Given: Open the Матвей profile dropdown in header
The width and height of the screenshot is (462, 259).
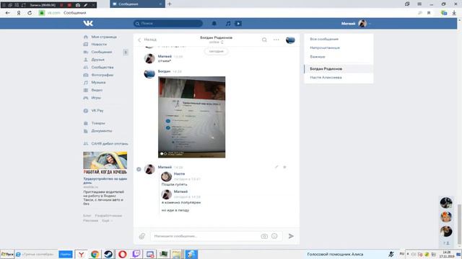Looking at the screenshot, I should pyautogui.click(x=356, y=24).
